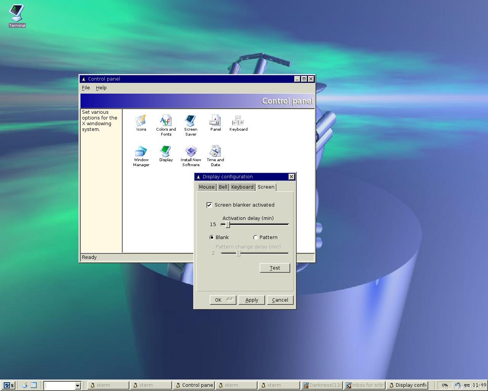Screen dimensions: 488x391
Task: Select the Blank radio button
Action: coord(212,238)
